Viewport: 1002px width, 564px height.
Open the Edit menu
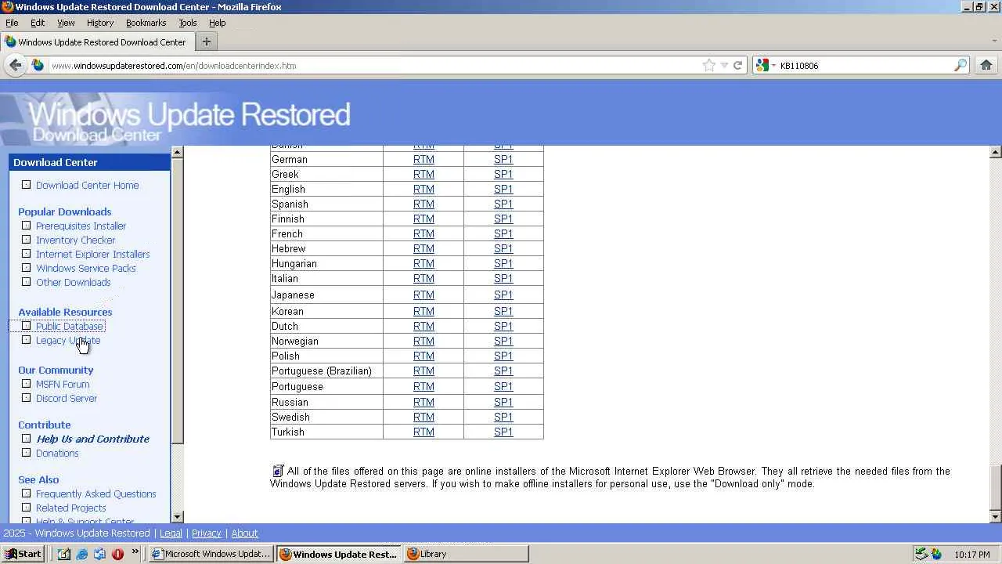tap(38, 23)
